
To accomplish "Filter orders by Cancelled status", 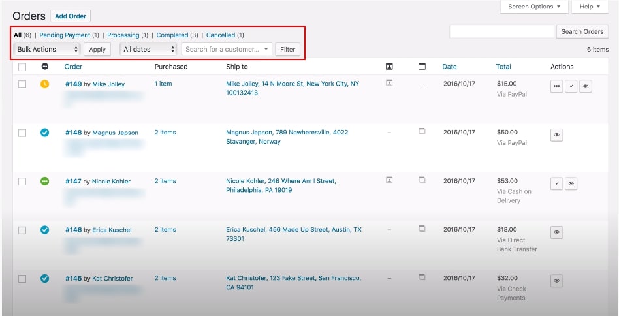I will 221,35.
